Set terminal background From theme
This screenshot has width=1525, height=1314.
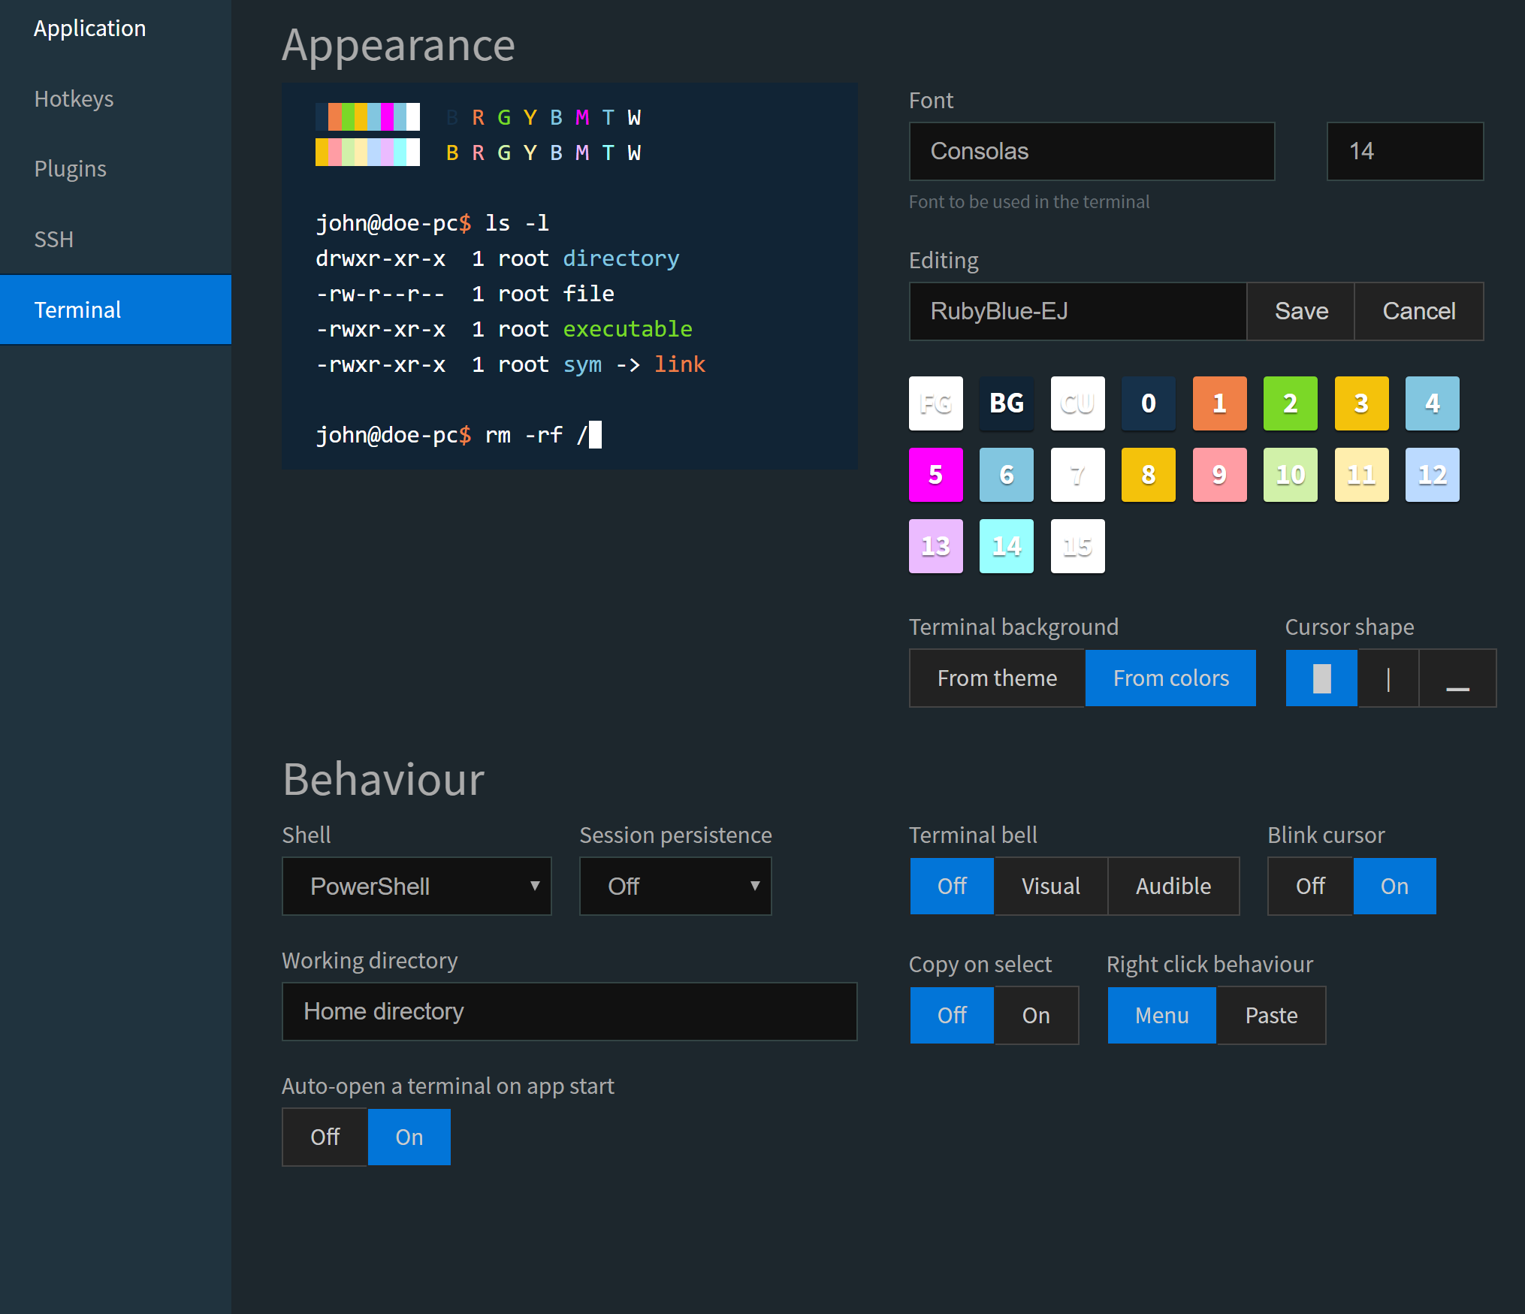(x=997, y=678)
